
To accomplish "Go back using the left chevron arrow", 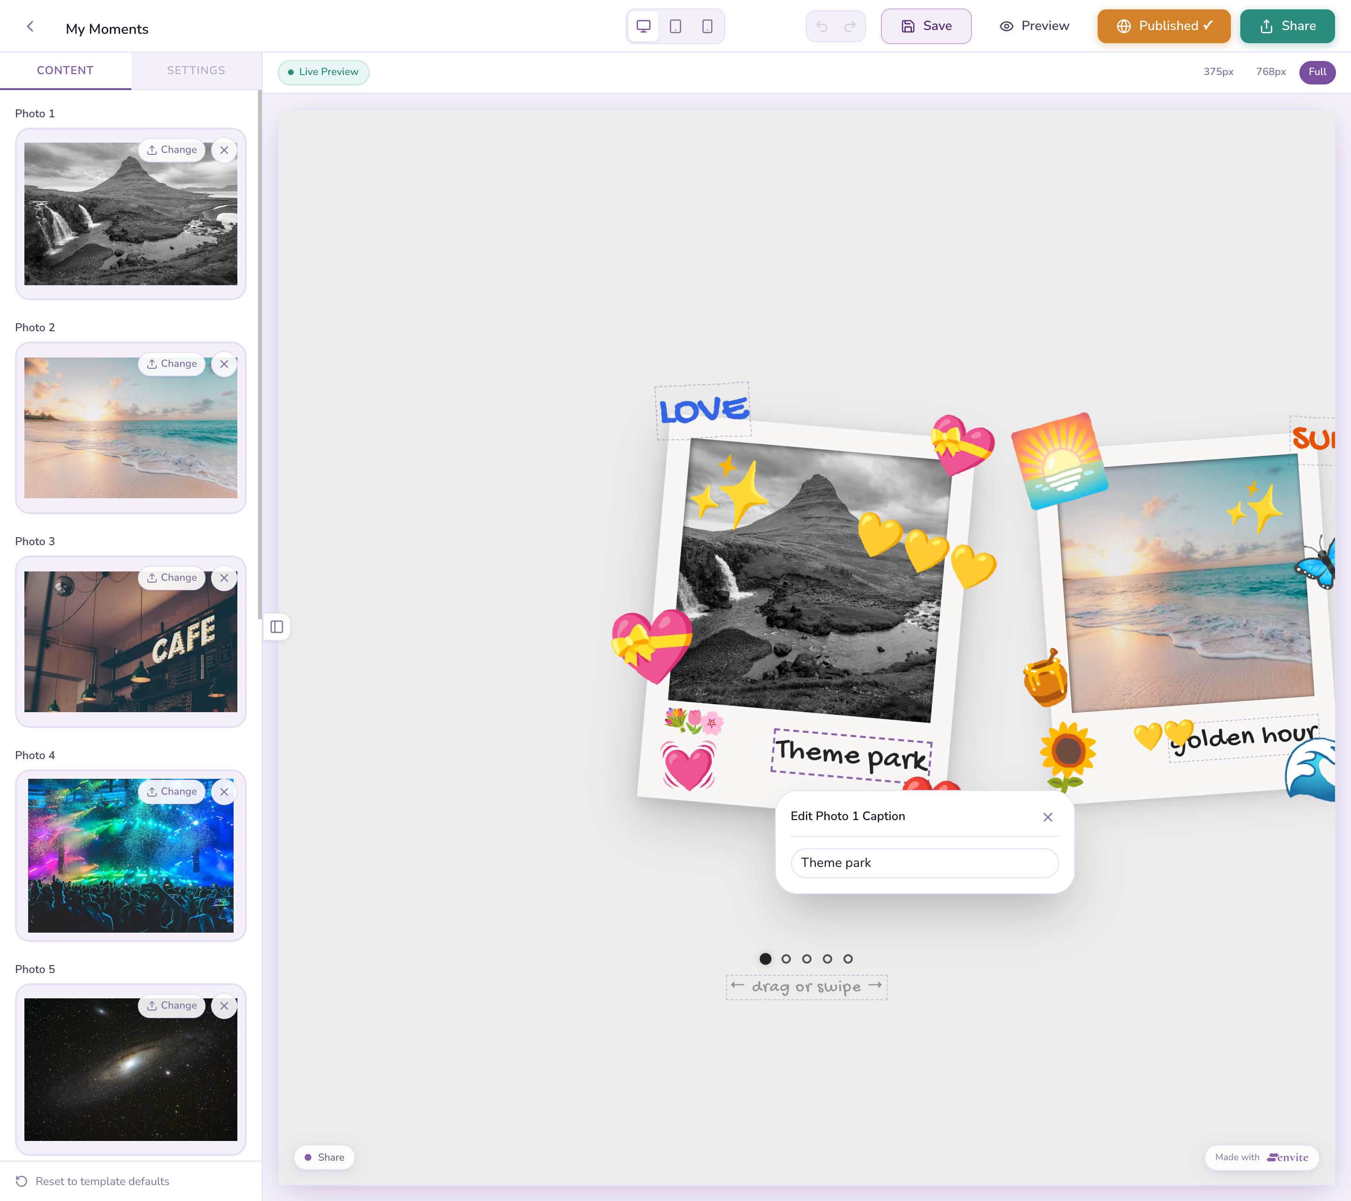I will (x=30, y=26).
